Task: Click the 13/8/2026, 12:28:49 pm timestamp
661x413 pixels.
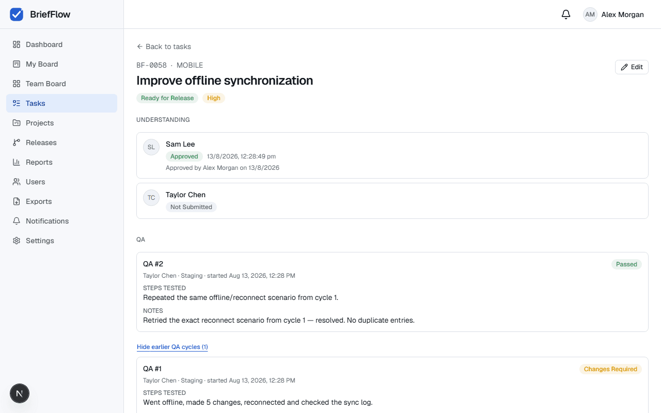Action: pyautogui.click(x=241, y=156)
